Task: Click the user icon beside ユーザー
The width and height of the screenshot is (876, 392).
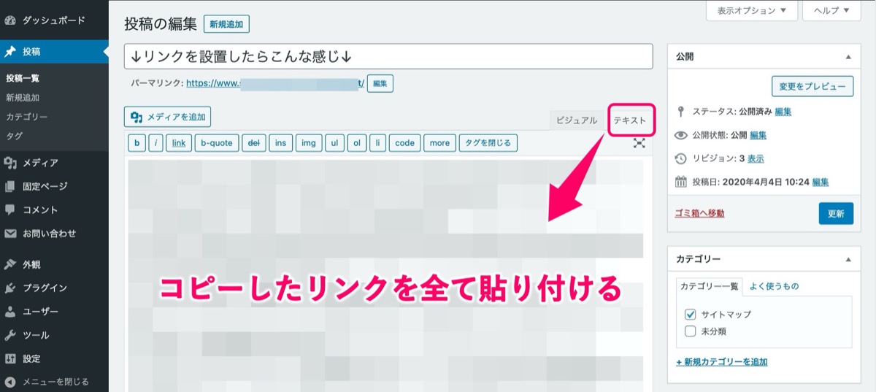Action: click(10, 312)
